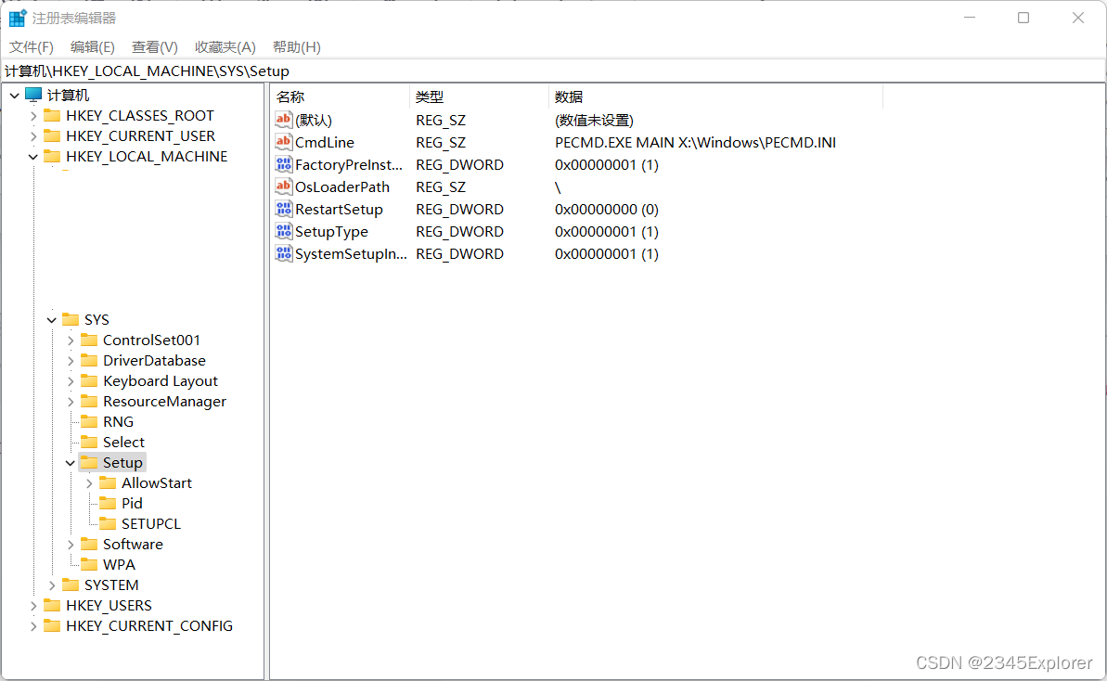Click the ControlSet001 folder icon
This screenshot has height=681, width=1107.
tap(89, 340)
